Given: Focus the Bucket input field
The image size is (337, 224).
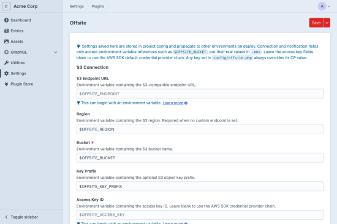Looking at the screenshot, I should coord(200,158).
